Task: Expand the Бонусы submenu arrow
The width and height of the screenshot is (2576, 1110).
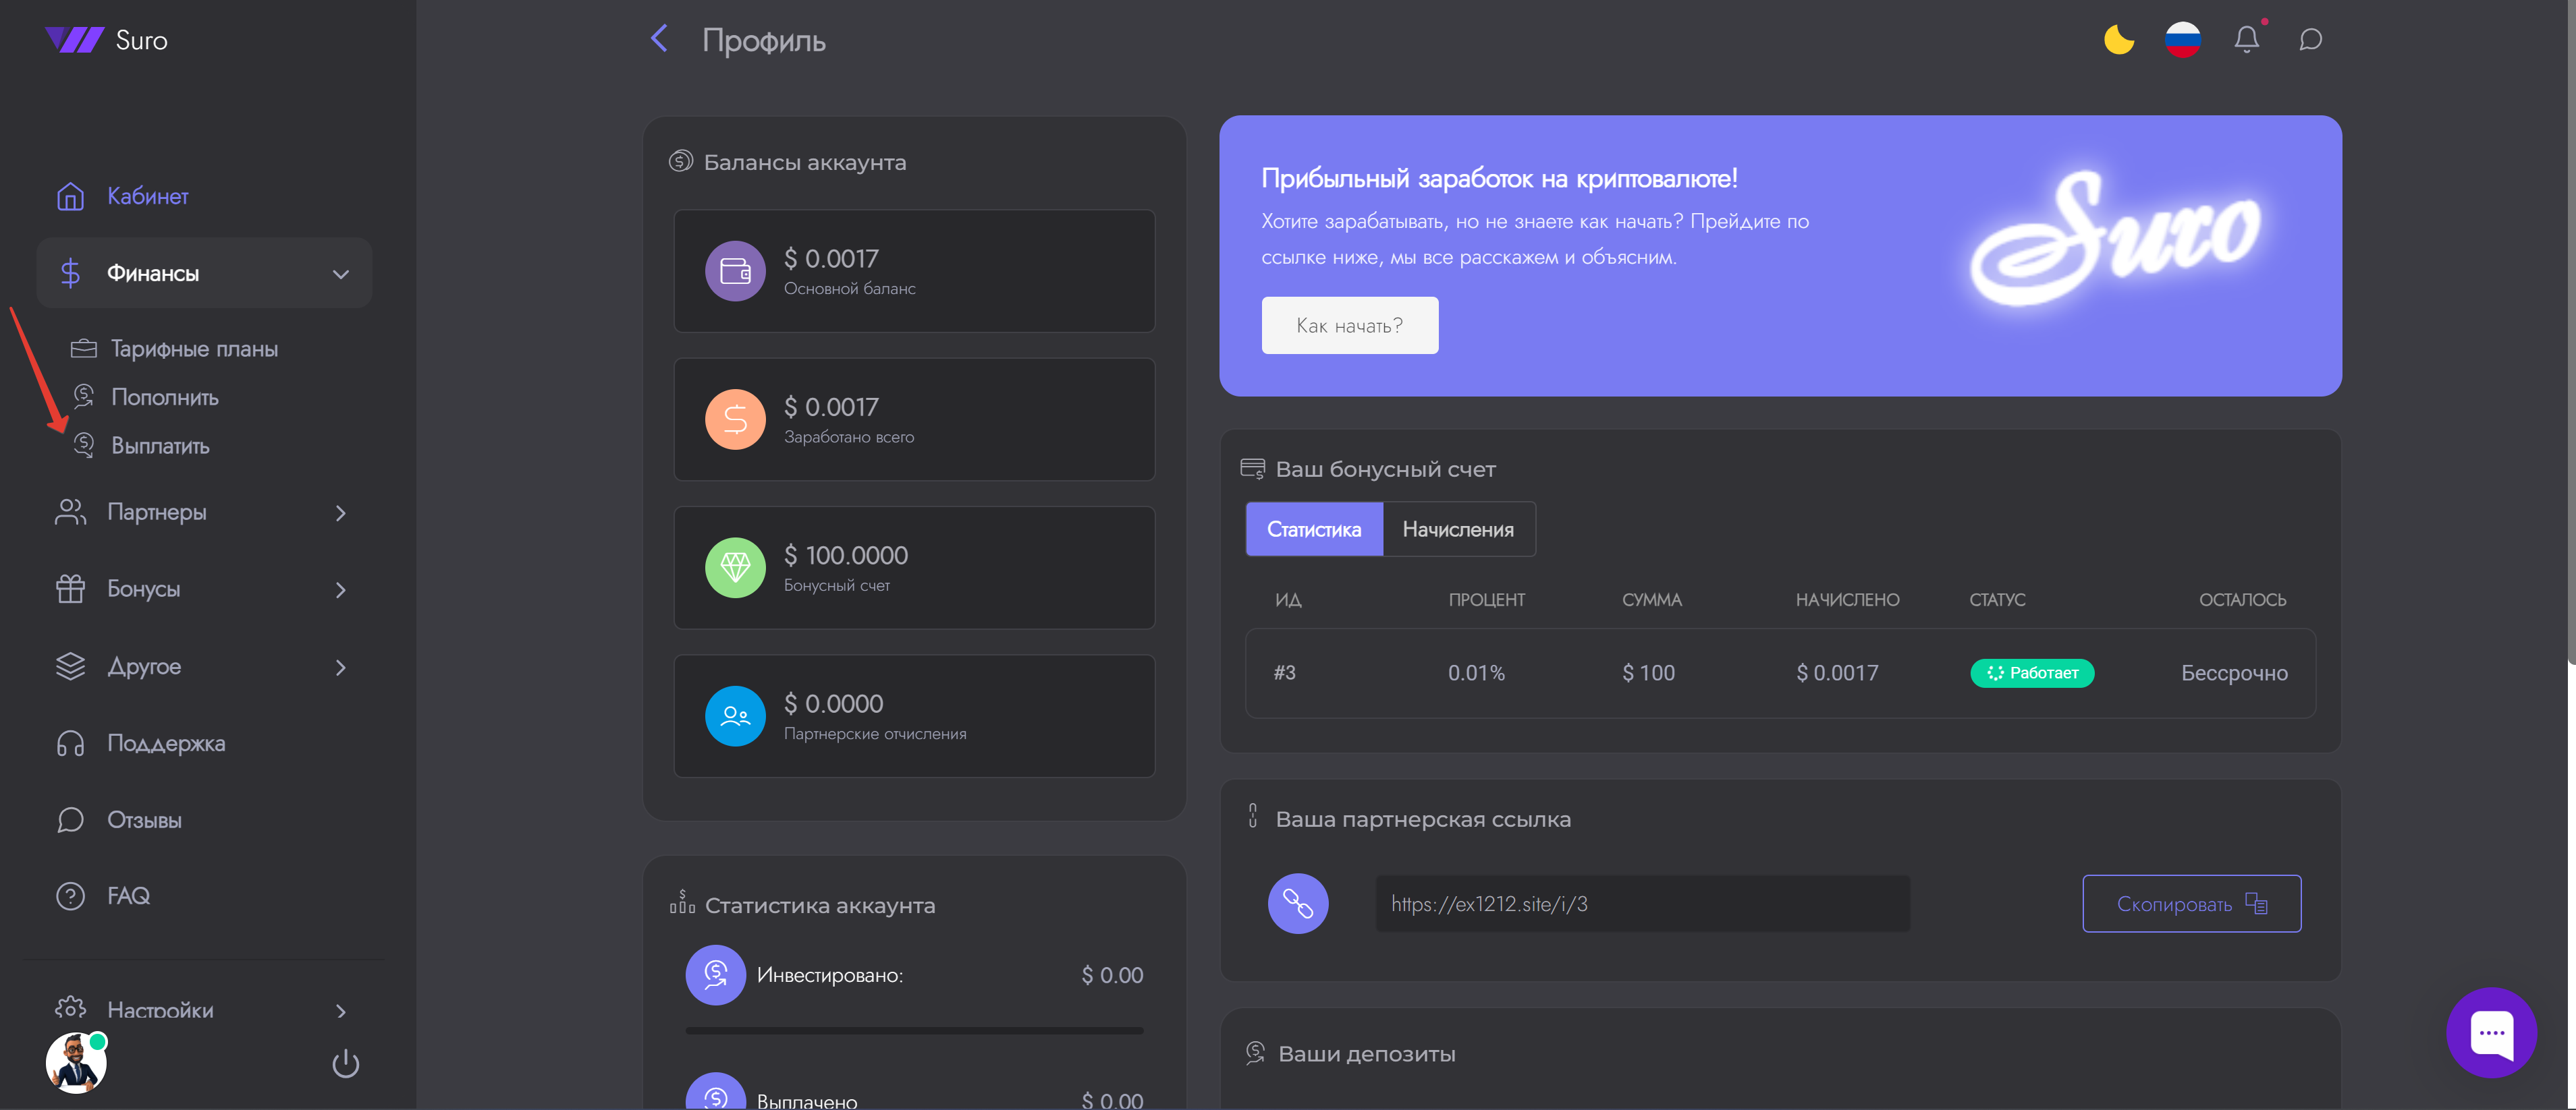Action: pyautogui.click(x=341, y=589)
